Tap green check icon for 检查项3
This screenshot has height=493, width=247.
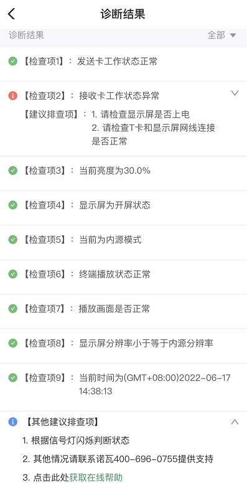pos(13,171)
